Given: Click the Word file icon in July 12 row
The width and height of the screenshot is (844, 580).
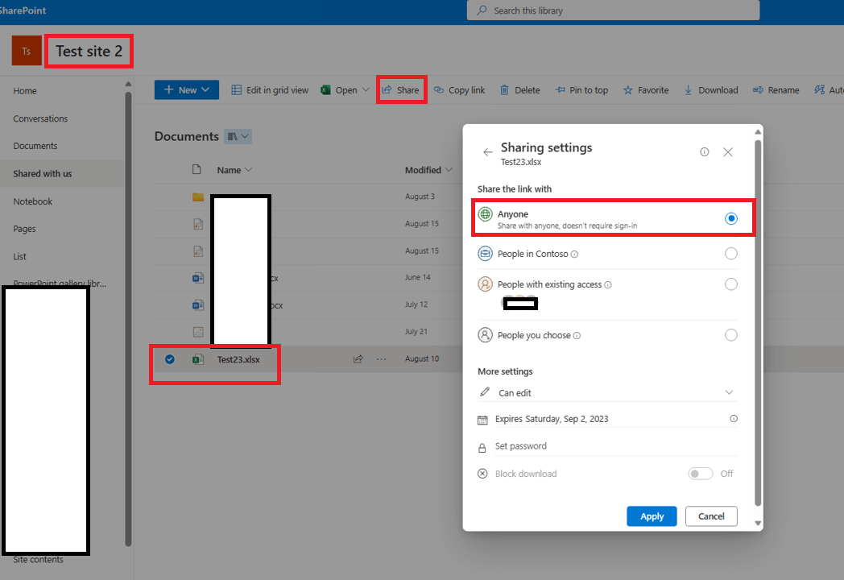Looking at the screenshot, I should tap(198, 304).
